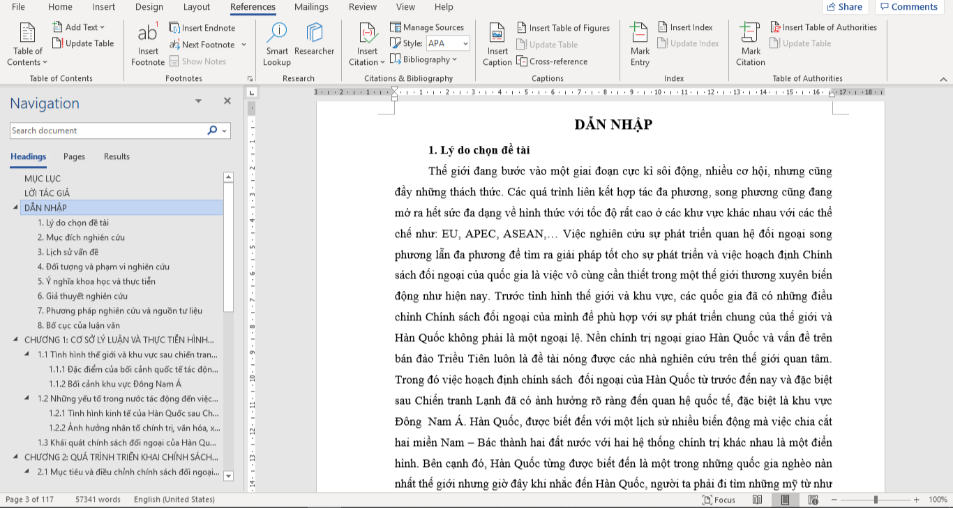Viewport: 953px width, 508px height.
Task: Click English (United States) language indicator
Action: [174, 500]
